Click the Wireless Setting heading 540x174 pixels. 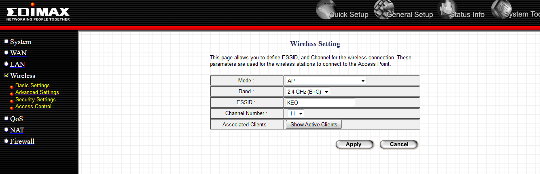pos(315,44)
